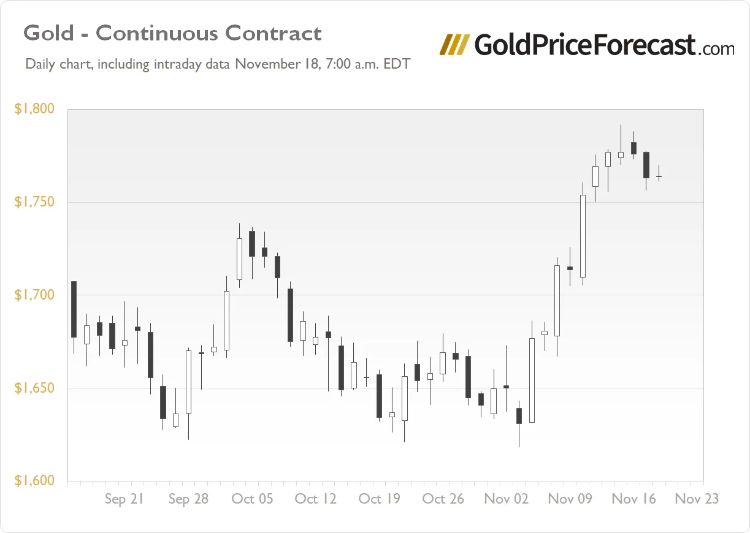Screen dimensions: 750x533
Task: Click the Oct 26 date label
Action: coord(443,499)
